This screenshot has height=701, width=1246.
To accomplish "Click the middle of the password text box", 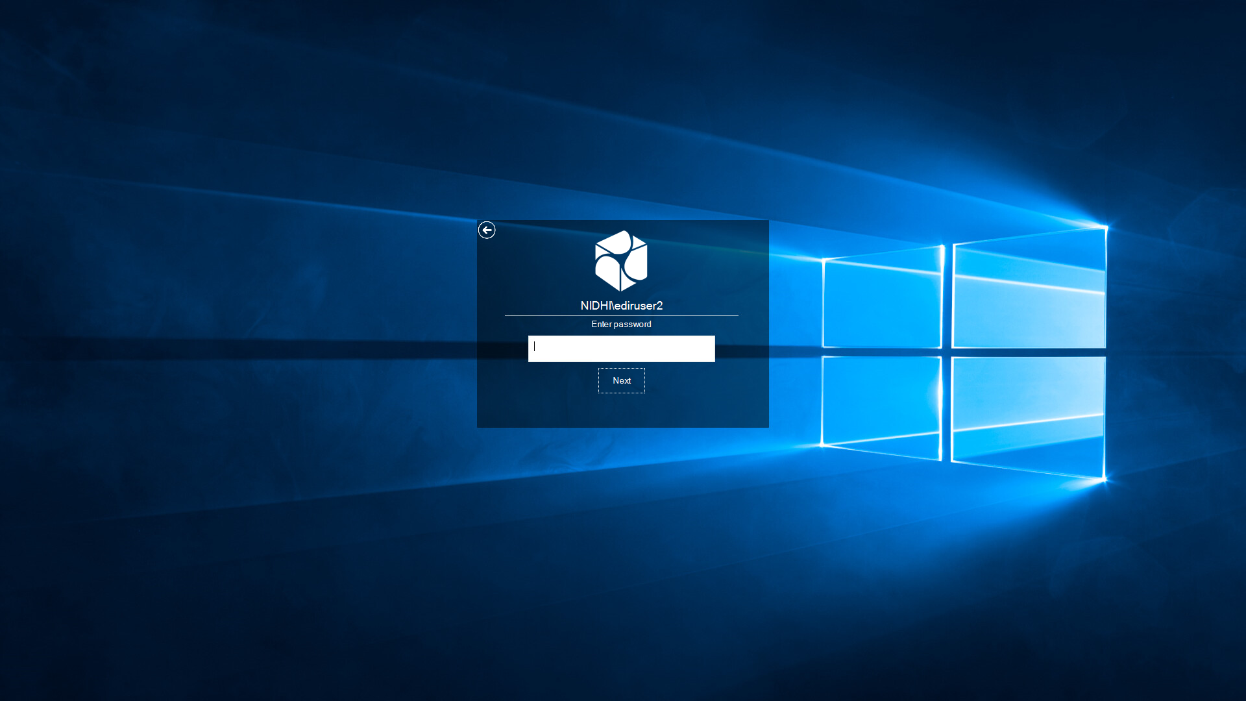I will pos(621,349).
